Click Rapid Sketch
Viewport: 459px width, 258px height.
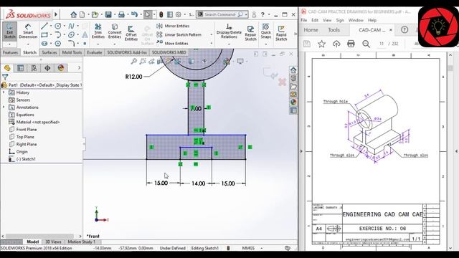(281, 33)
